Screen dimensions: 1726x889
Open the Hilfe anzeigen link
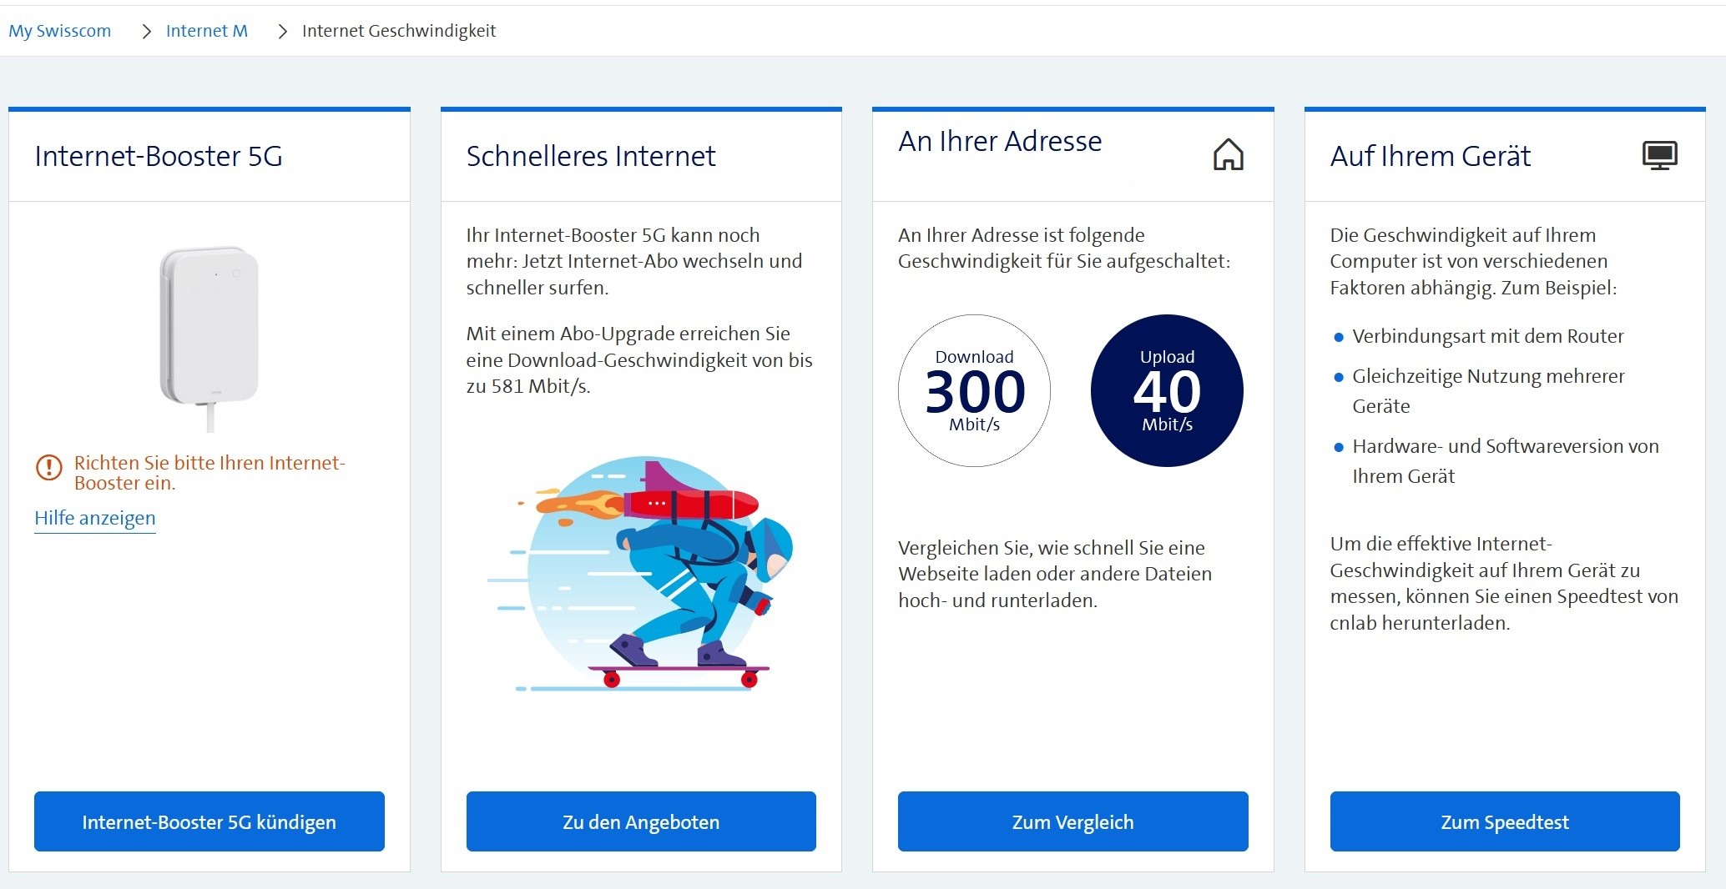tap(95, 518)
